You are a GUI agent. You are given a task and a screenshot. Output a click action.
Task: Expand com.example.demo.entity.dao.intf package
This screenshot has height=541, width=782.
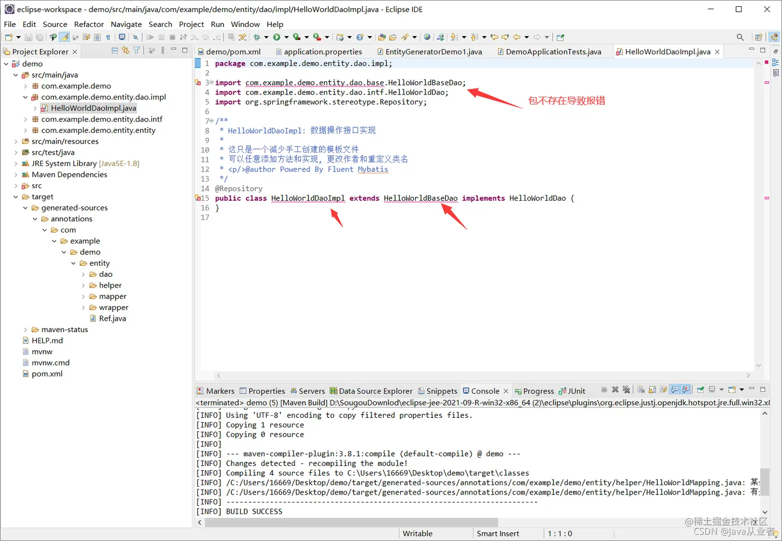25,119
